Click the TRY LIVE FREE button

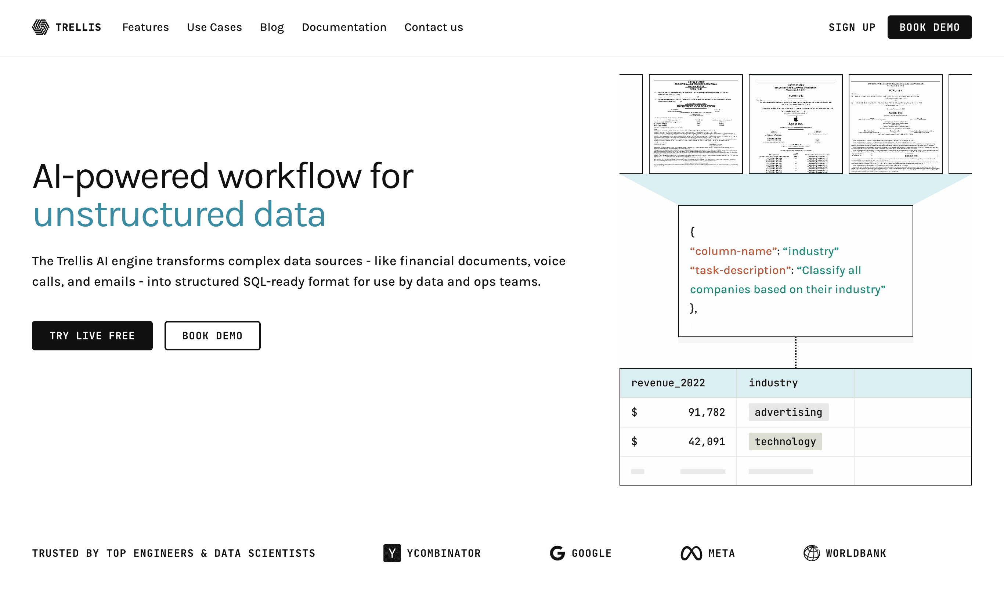tap(92, 335)
